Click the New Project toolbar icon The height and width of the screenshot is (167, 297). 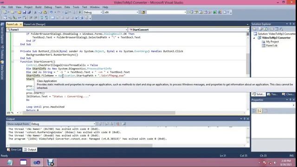[x=5, y=13]
